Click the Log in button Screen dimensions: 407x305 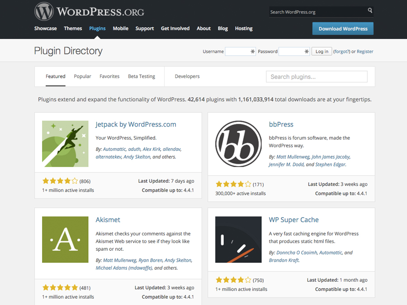pyautogui.click(x=322, y=52)
